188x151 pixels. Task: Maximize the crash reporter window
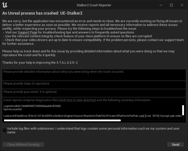coord(171,5)
